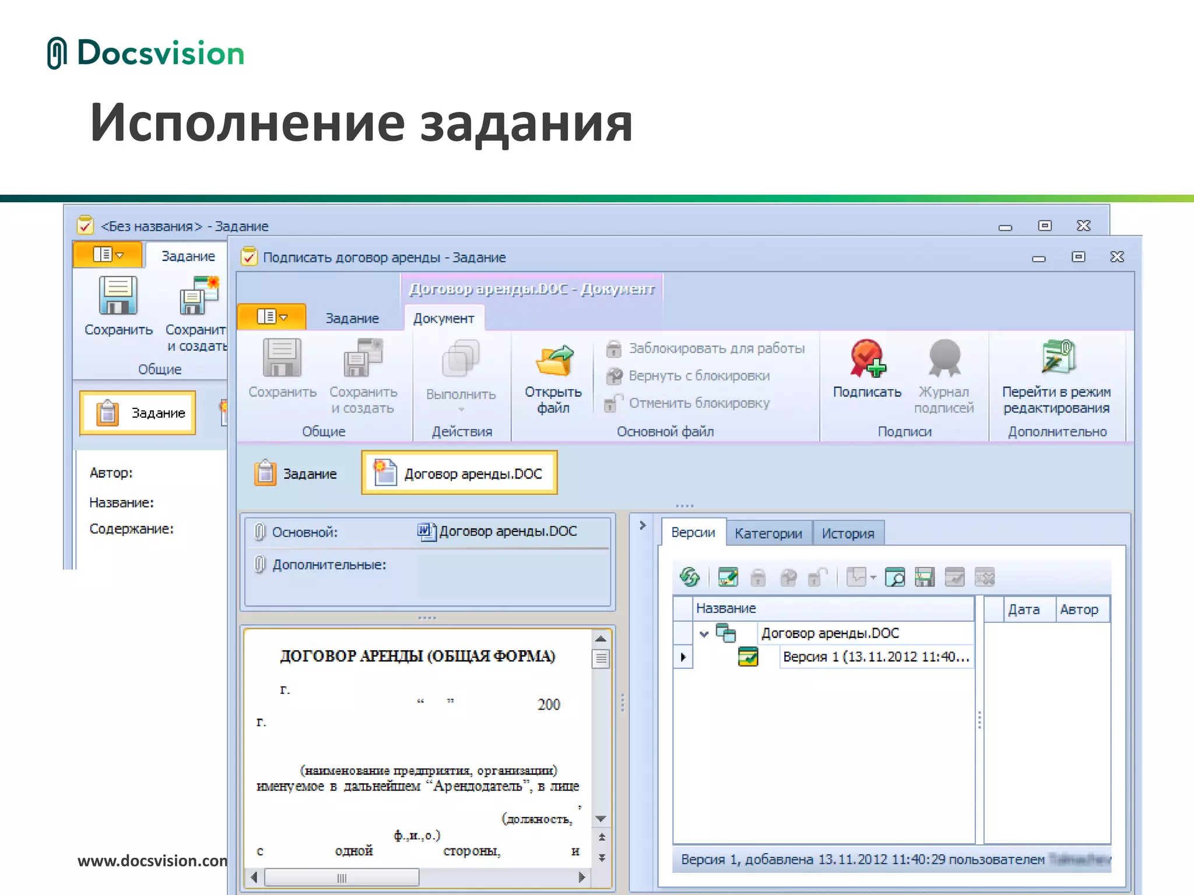Screen dimensions: 1194x895
Task: Click the Задание section button in background window
Action: pyautogui.click(x=138, y=413)
